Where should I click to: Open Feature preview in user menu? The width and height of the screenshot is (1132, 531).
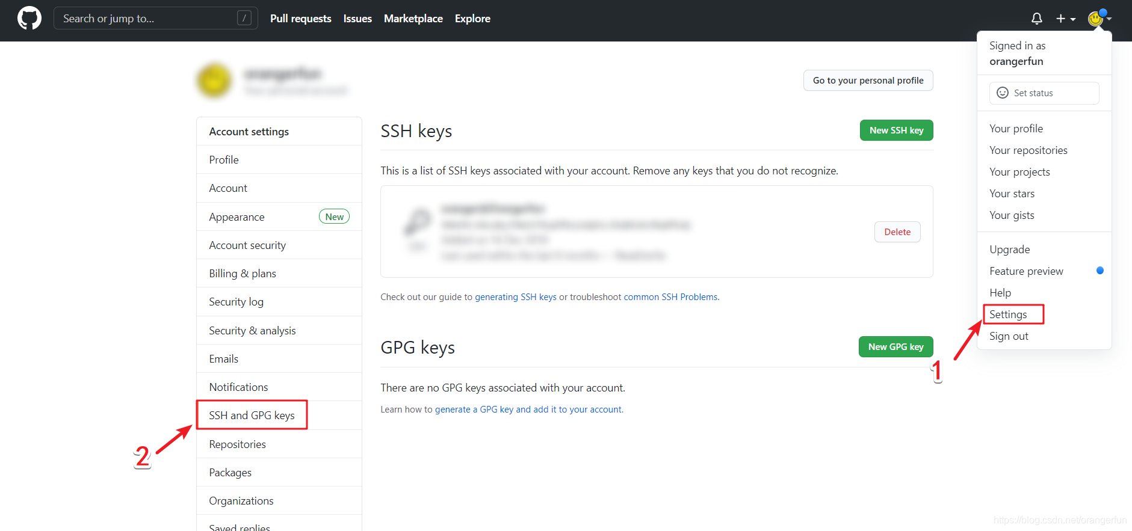point(1044,271)
